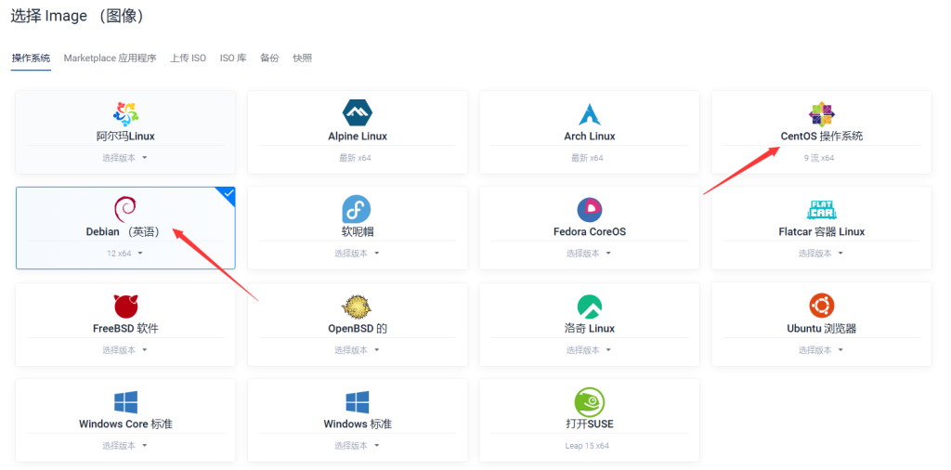Screen dimensions: 951x470
Task: Open the OpenBSD 选择版本 dropdown
Action: tap(358, 350)
